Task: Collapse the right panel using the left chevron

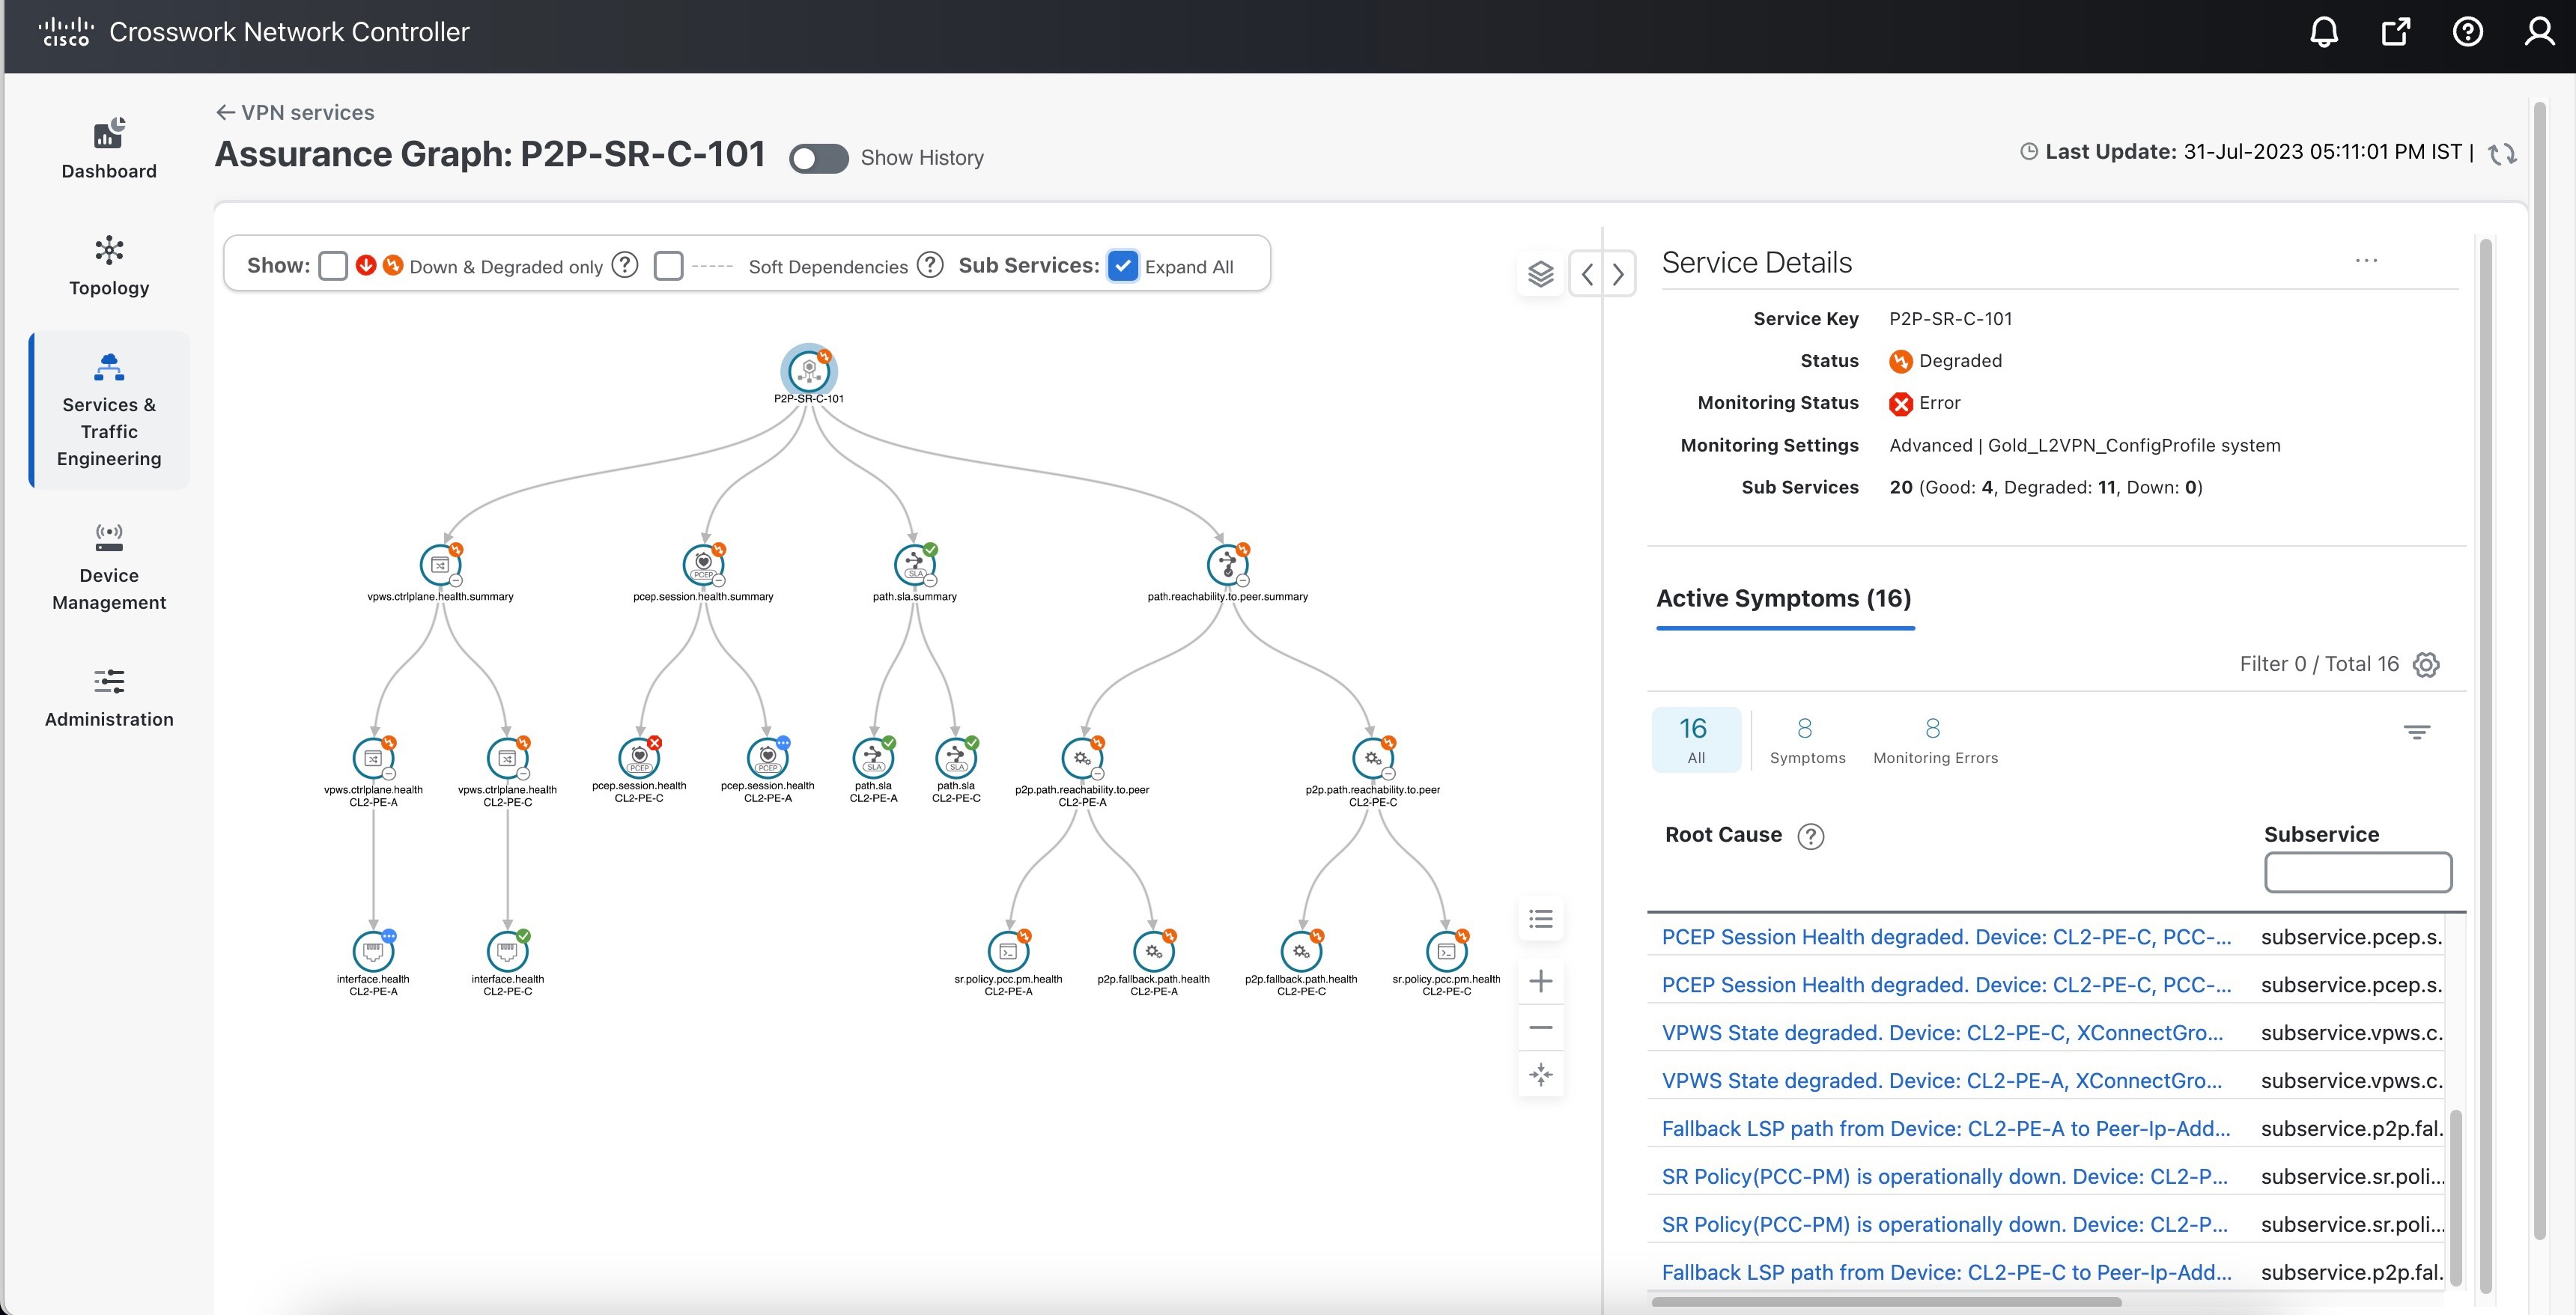Action: [1586, 273]
